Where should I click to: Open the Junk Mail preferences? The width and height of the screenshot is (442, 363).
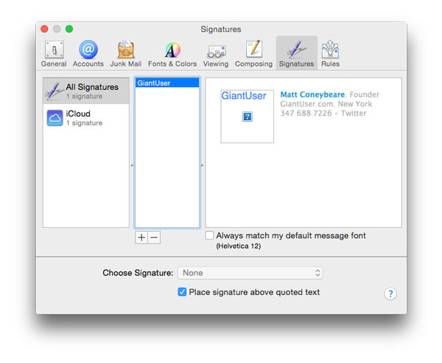coord(125,53)
